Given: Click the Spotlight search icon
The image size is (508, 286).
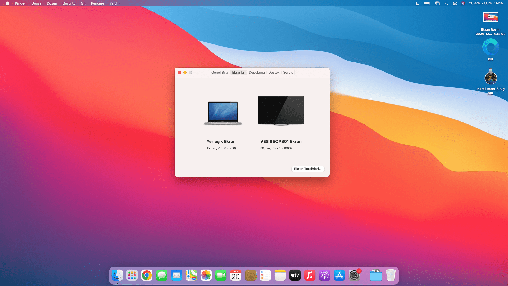Looking at the screenshot, I should click(446, 3).
